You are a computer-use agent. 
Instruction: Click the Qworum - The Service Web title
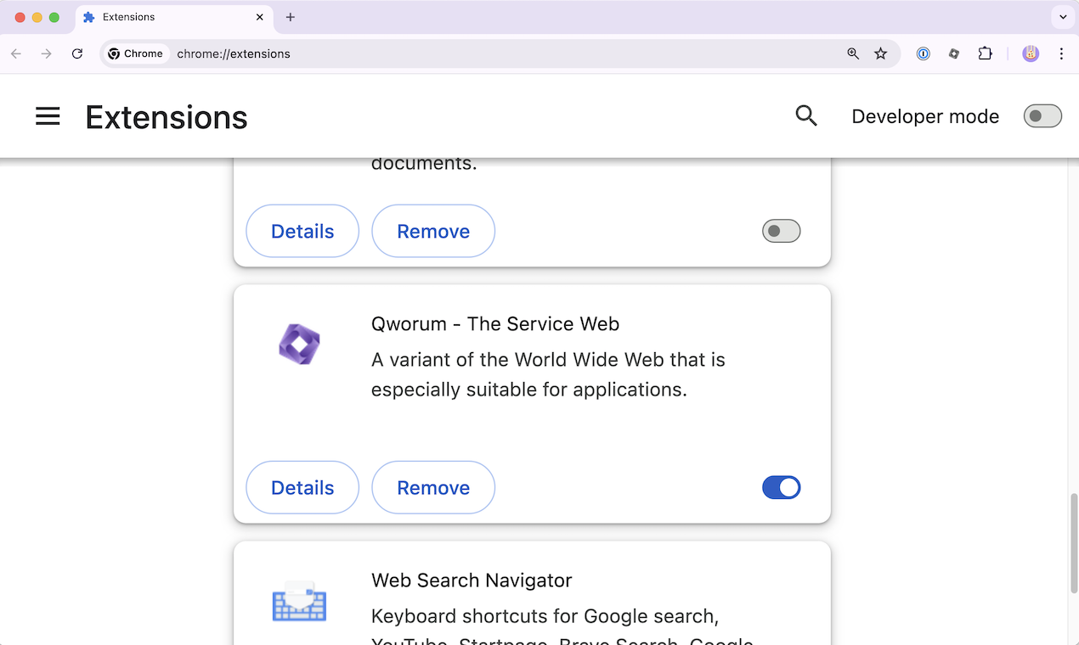(495, 323)
